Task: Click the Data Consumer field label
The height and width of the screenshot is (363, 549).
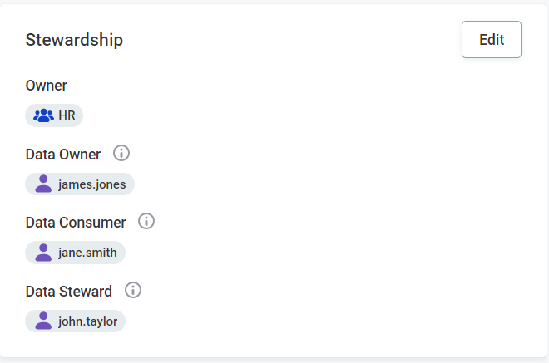Action: [76, 223]
